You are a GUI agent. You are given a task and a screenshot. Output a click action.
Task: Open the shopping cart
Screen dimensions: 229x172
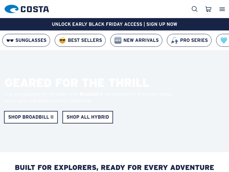208,9
